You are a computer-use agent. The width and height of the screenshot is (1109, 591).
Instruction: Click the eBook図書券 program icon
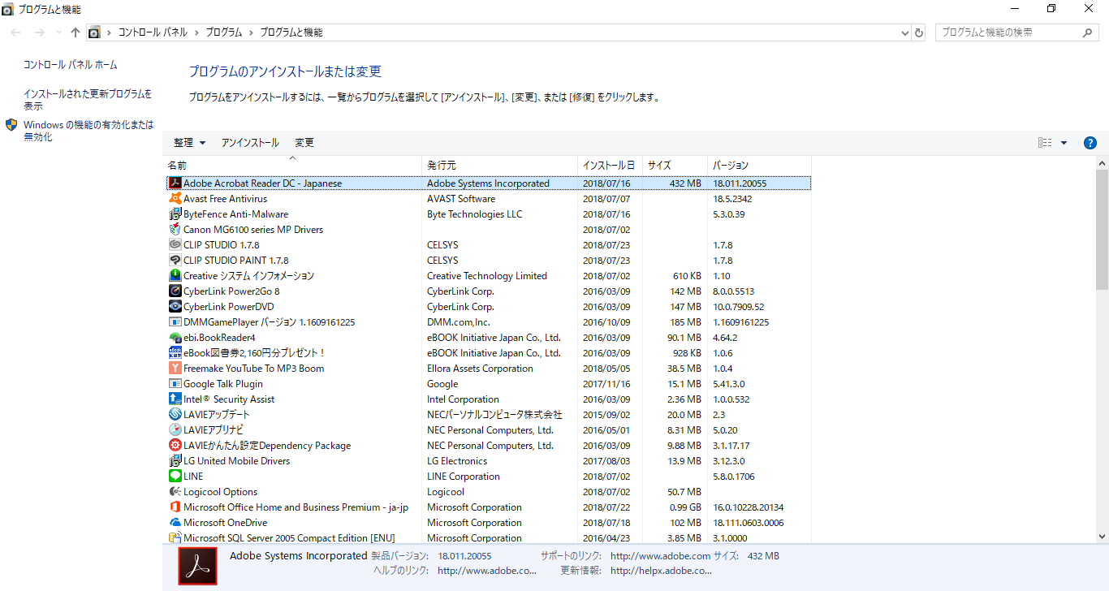[x=175, y=353]
